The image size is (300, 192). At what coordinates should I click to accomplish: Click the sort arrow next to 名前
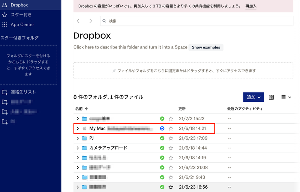(86, 109)
